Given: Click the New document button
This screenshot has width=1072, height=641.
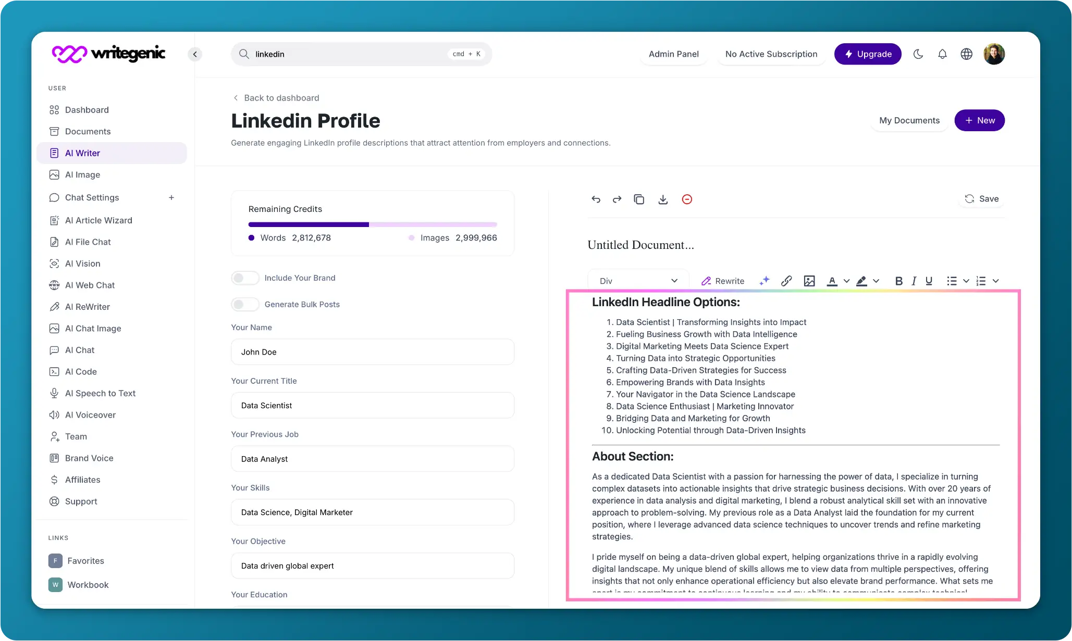Looking at the screenshot, I should click(x=980, y=120).
